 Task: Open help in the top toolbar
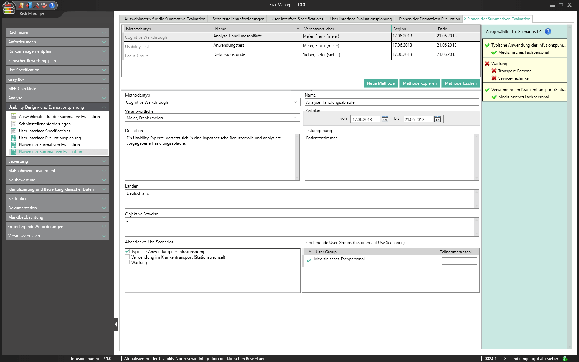tap(52, 5)
